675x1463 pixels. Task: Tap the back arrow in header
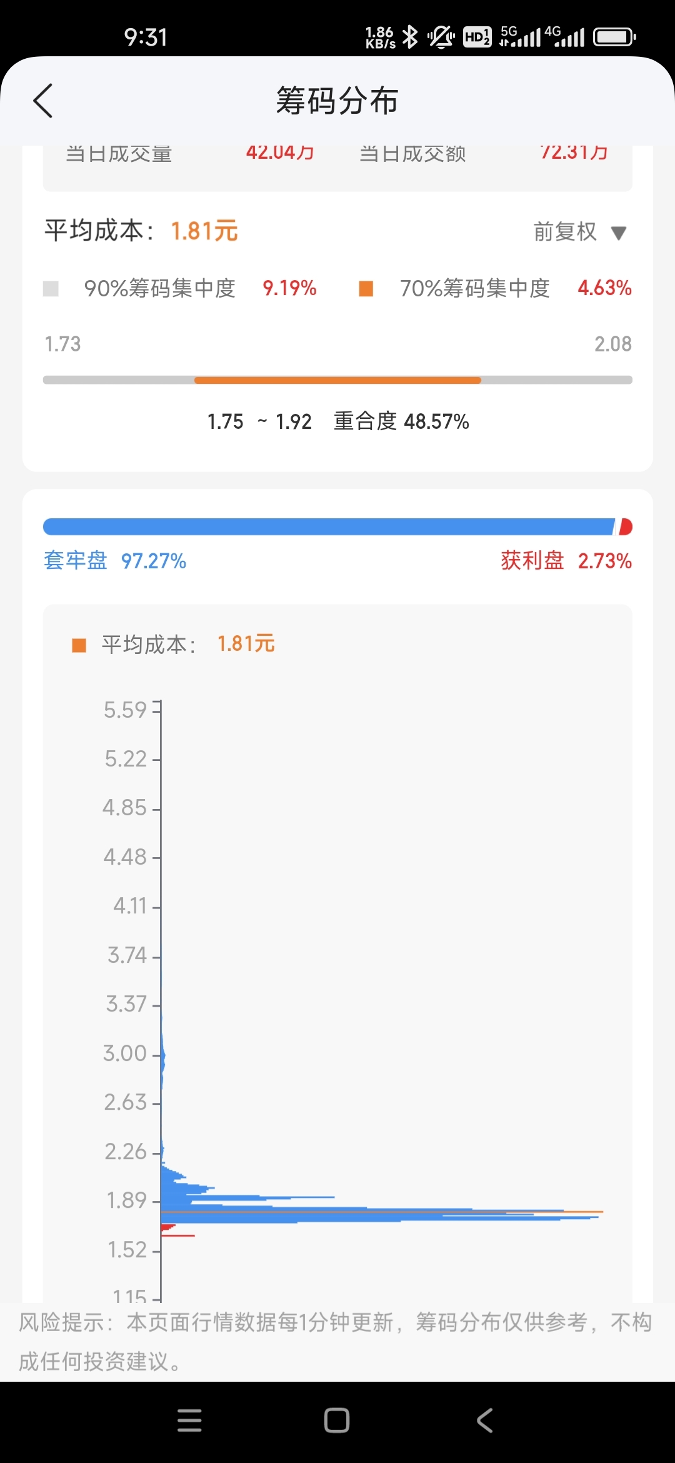point(42,101)
